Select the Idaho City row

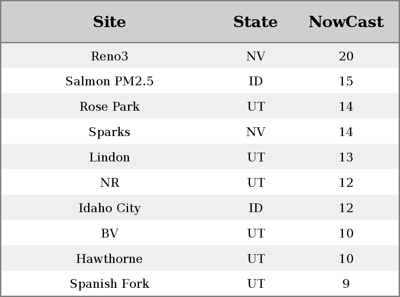pyautogui.click(x=109, y=208)
